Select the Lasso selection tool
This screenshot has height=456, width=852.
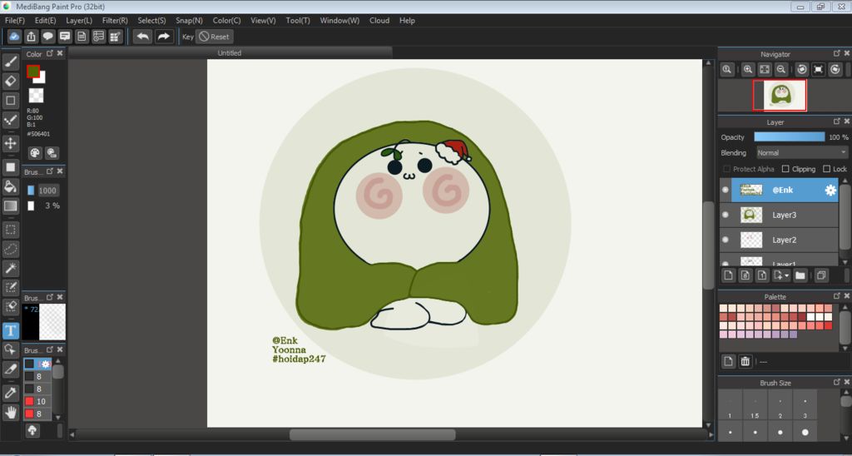[10, 249]
